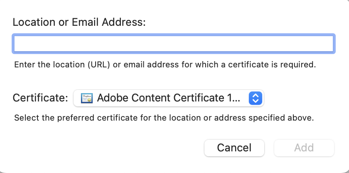349x173 pixels.
Task: Expand the preferred certificate chooser
Action: (168, 98)
